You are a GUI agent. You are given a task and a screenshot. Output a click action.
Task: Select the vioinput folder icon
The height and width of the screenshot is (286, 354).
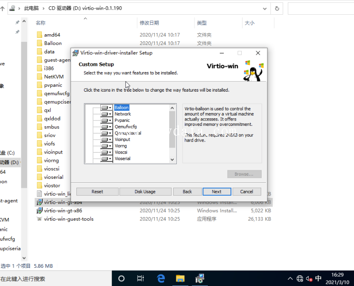[40, 152]
